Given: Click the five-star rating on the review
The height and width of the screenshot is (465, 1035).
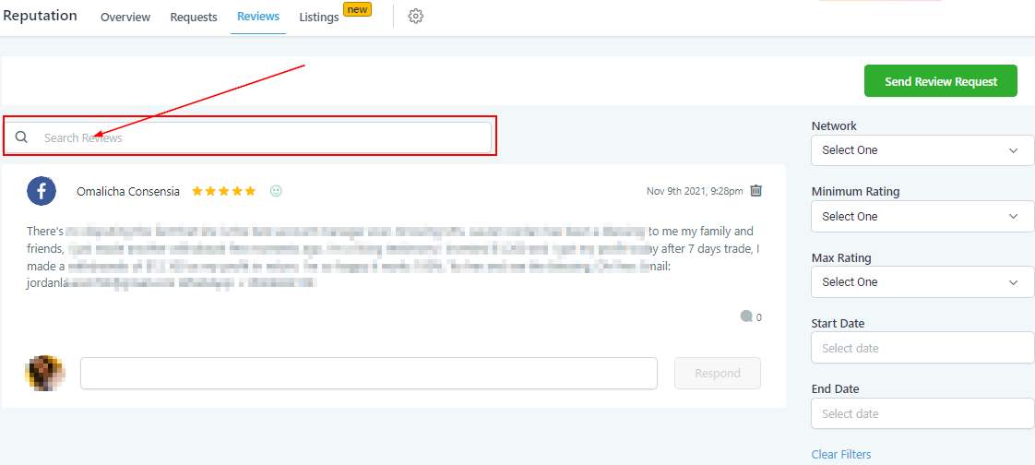Looking at the screenshot, I should click(x=223, y=191).
